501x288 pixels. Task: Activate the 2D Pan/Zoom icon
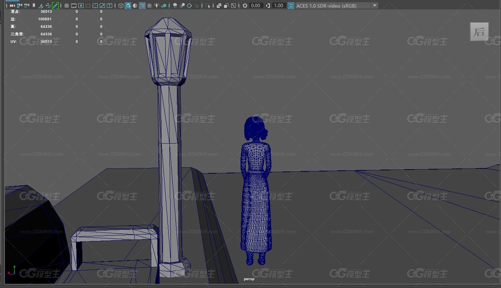click(48, 6)
